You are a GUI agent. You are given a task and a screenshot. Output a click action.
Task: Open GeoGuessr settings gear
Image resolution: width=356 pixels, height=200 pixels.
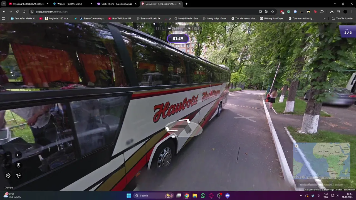(8, 176)
